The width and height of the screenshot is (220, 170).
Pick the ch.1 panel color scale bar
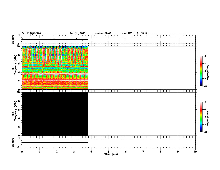[x=201, y=71]
